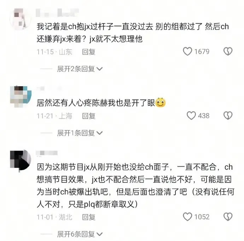The height and width of the screenshot is (241, 244).
Task: Expand 展开2条回复 under first comment
Action: click(x=80, y=69)
